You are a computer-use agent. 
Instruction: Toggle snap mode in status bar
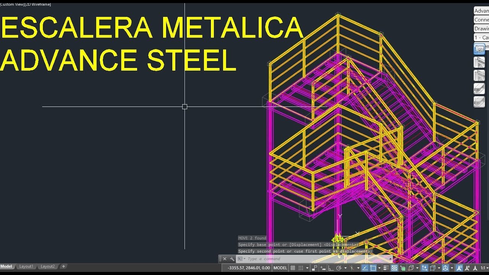tap(301, 268)
